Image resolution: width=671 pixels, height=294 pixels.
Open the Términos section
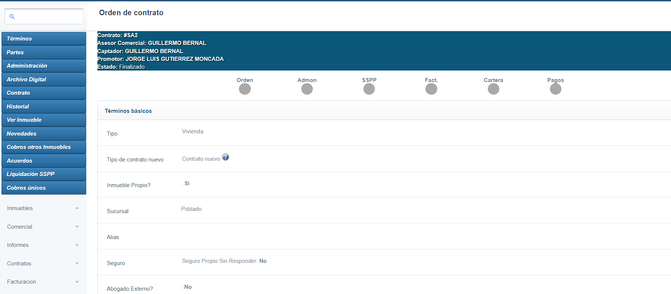[x=44, y=39]
